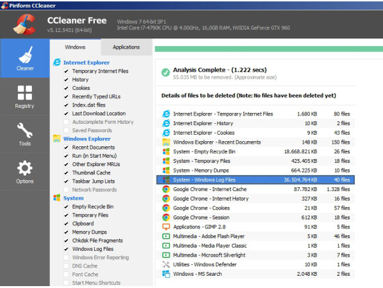Click 18.668.821 KB size value
The image size is (383, 288).
click(300, 152)
